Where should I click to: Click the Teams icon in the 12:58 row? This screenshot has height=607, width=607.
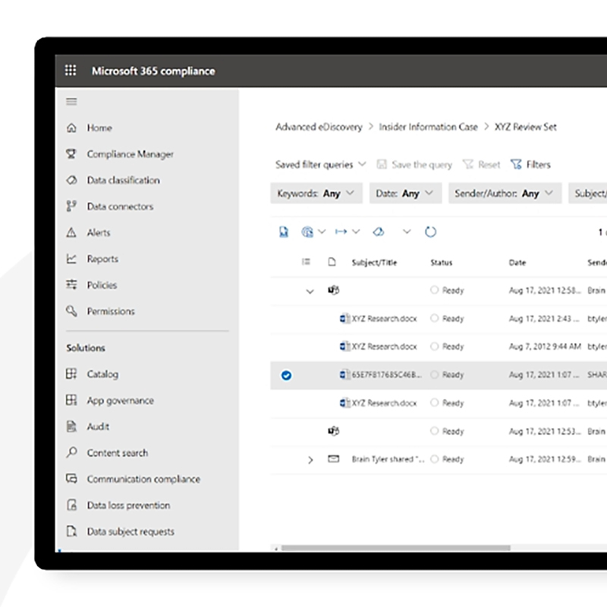click(x=333, y=290)
